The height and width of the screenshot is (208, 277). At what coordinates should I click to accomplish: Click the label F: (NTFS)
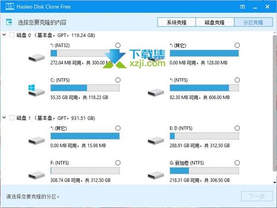pyautogui.click(x=60, y=163)
